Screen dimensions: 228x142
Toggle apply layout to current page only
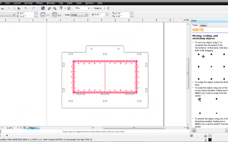[x=59, y=15]
